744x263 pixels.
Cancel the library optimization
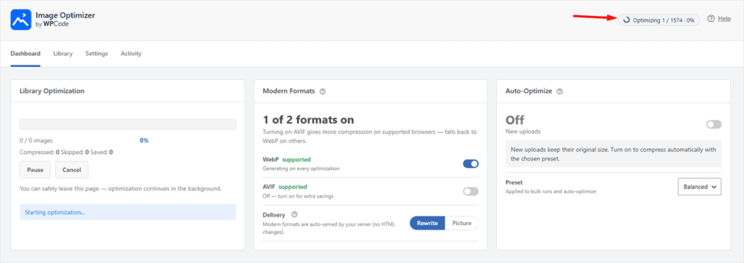click(x=72, y=169)
